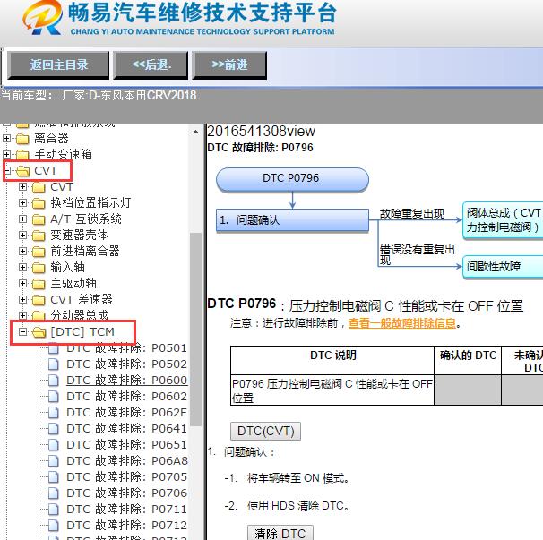Click <<后退 button

[151, 65]
